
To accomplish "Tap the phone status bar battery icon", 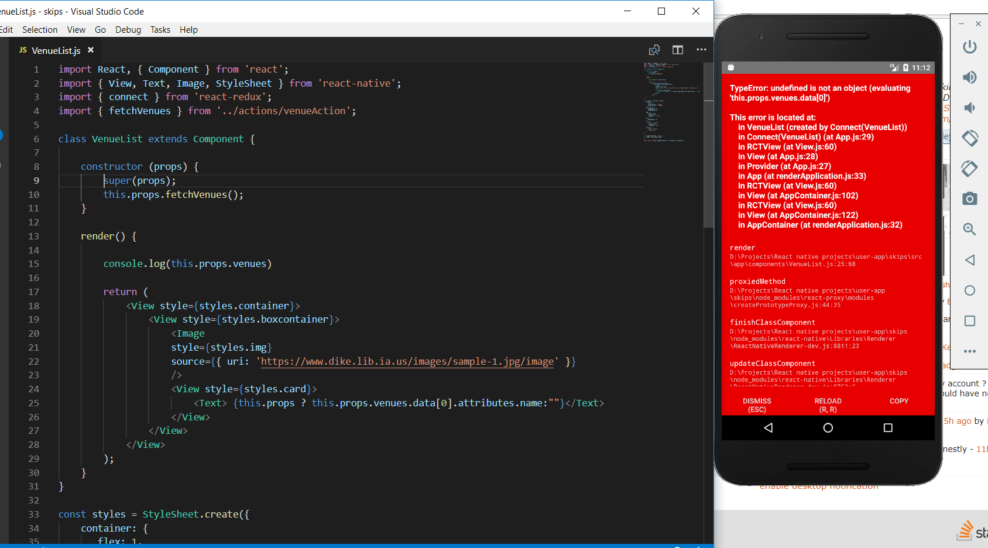I will coord(906,68).
